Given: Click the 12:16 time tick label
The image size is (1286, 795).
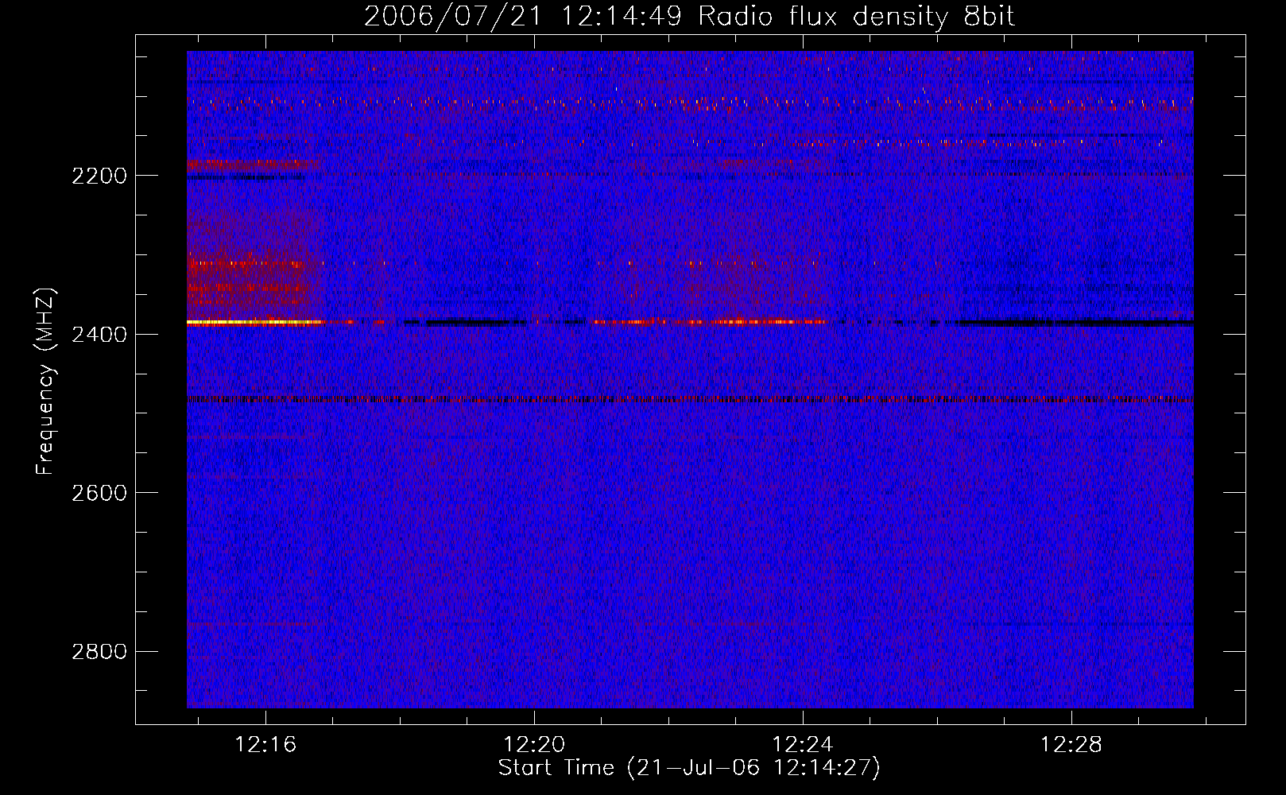Looking at the screenshot, I should coord(265,744).
